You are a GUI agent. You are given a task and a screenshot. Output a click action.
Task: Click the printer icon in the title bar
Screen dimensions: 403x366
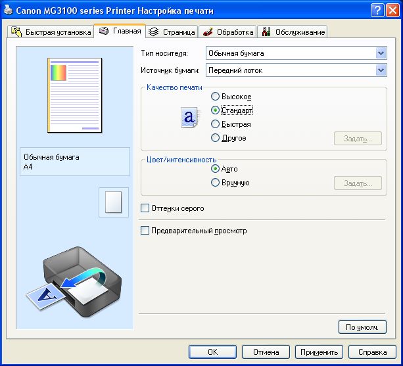point(9,10)
